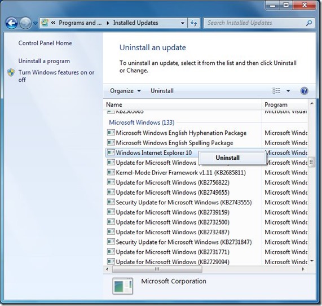
Task: Click the icon next to Update for Microsoft Windows row under Internet Explorer 10
Action: [111, 162]
